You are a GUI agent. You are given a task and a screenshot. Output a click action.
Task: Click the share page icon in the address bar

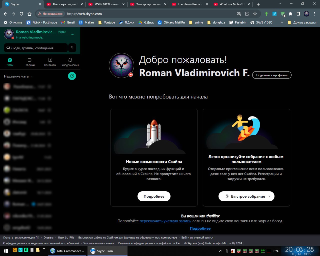click(247, 14)
